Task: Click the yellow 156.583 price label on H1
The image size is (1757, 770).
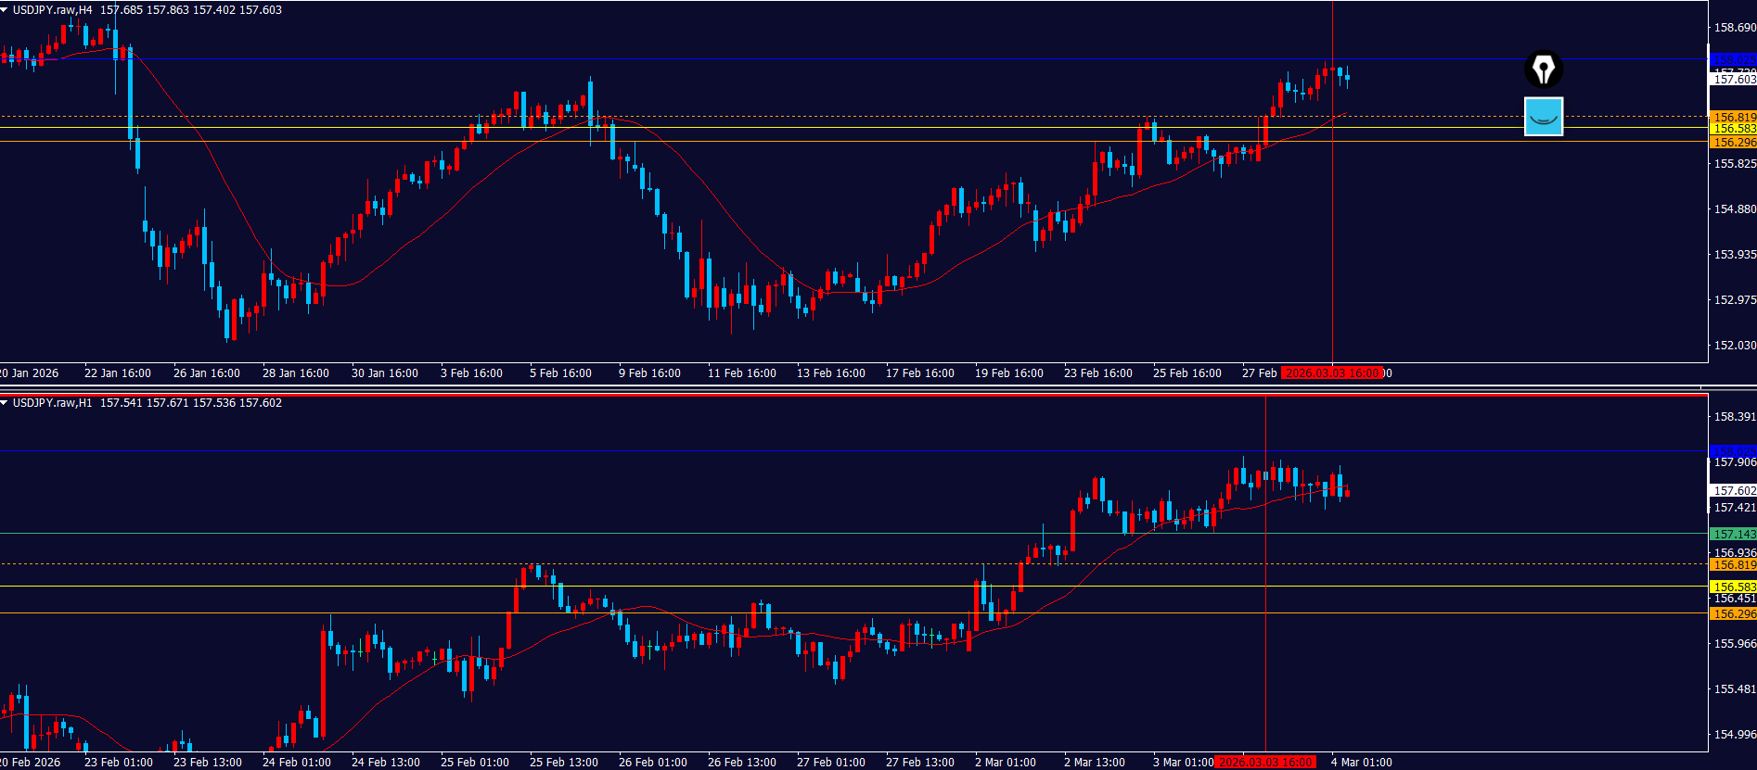Action: click(x=1733, y=587)
